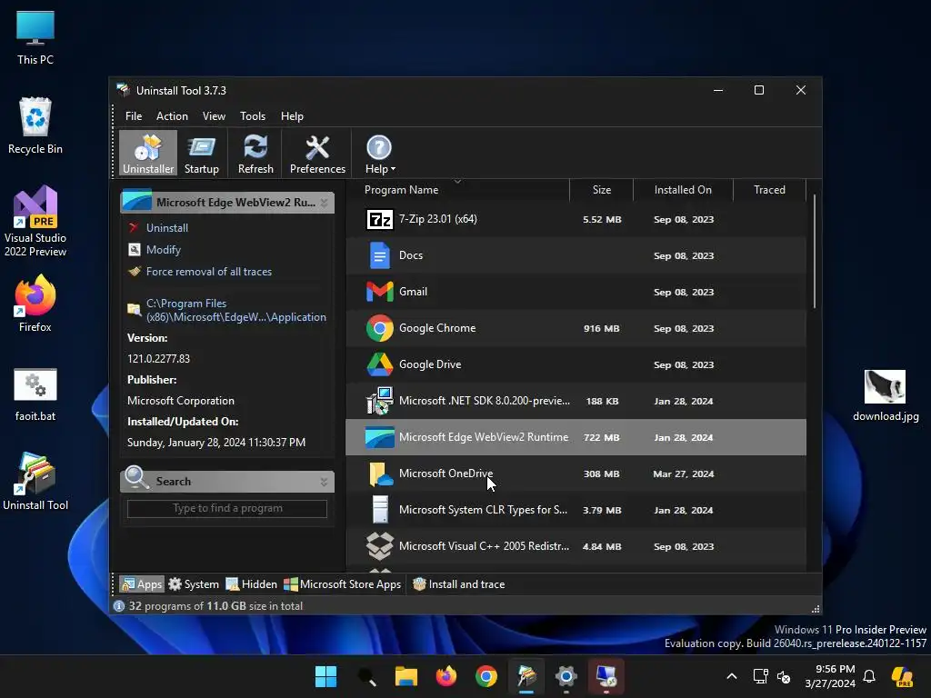This screenshot has height=698, width=931.
Task: Switch to Microsoft Store Apps tab
Action: tap(342, 584)
